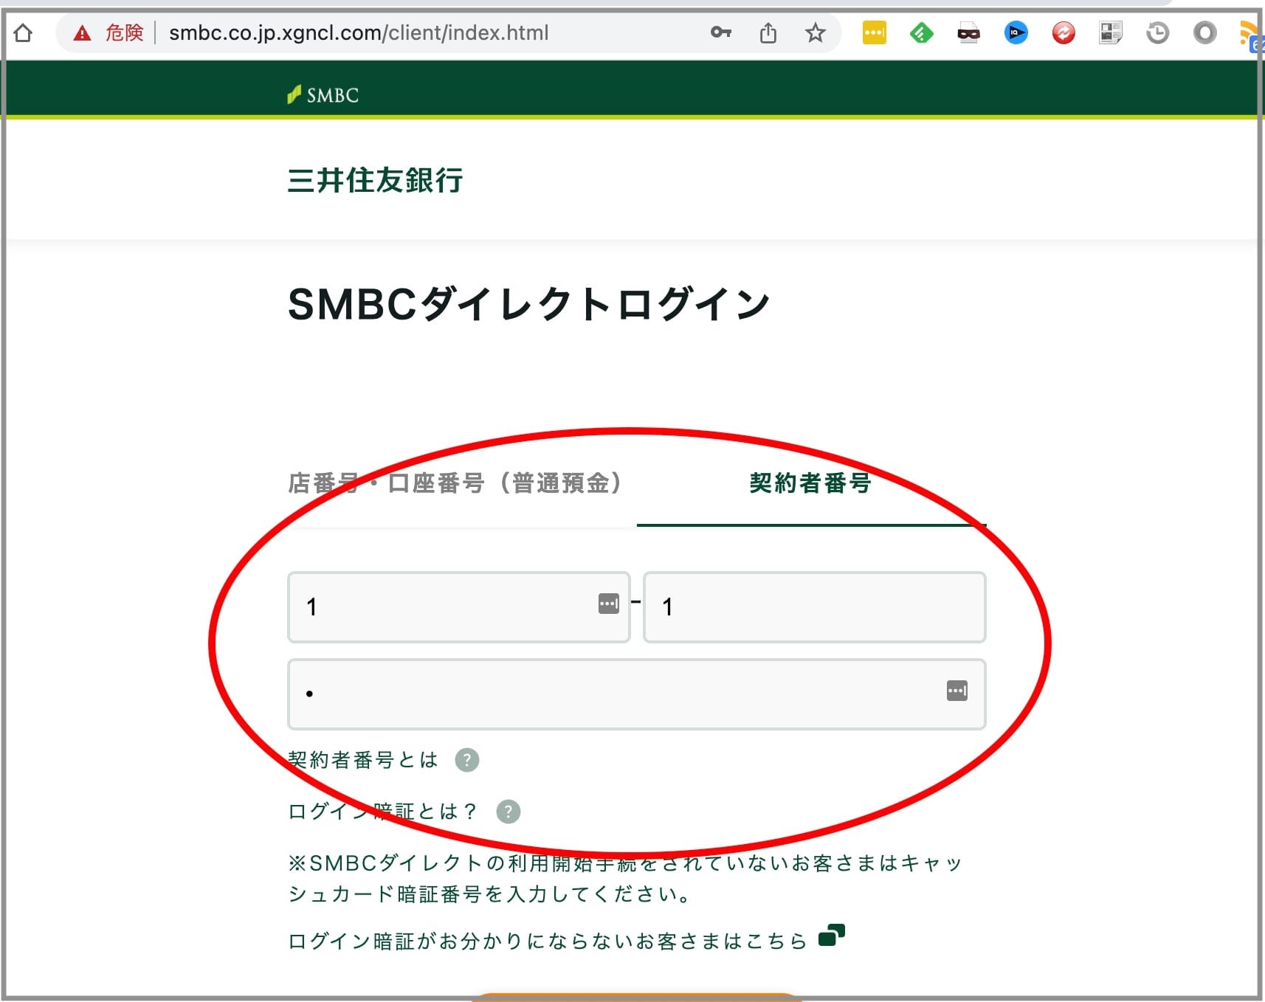This screenshot has width=1265, height=1002.
Task: Select the 契約者番号 tab
Action: [811, 483]
